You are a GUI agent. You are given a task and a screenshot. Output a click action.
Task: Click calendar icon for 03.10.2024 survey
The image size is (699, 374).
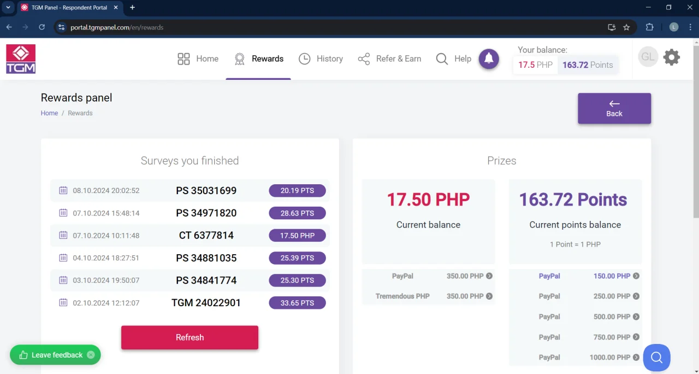point(63,280)
